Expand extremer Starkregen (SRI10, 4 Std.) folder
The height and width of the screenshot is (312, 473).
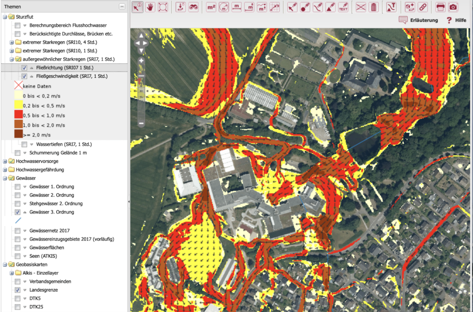pyautogui.click(x=12, y=43)
